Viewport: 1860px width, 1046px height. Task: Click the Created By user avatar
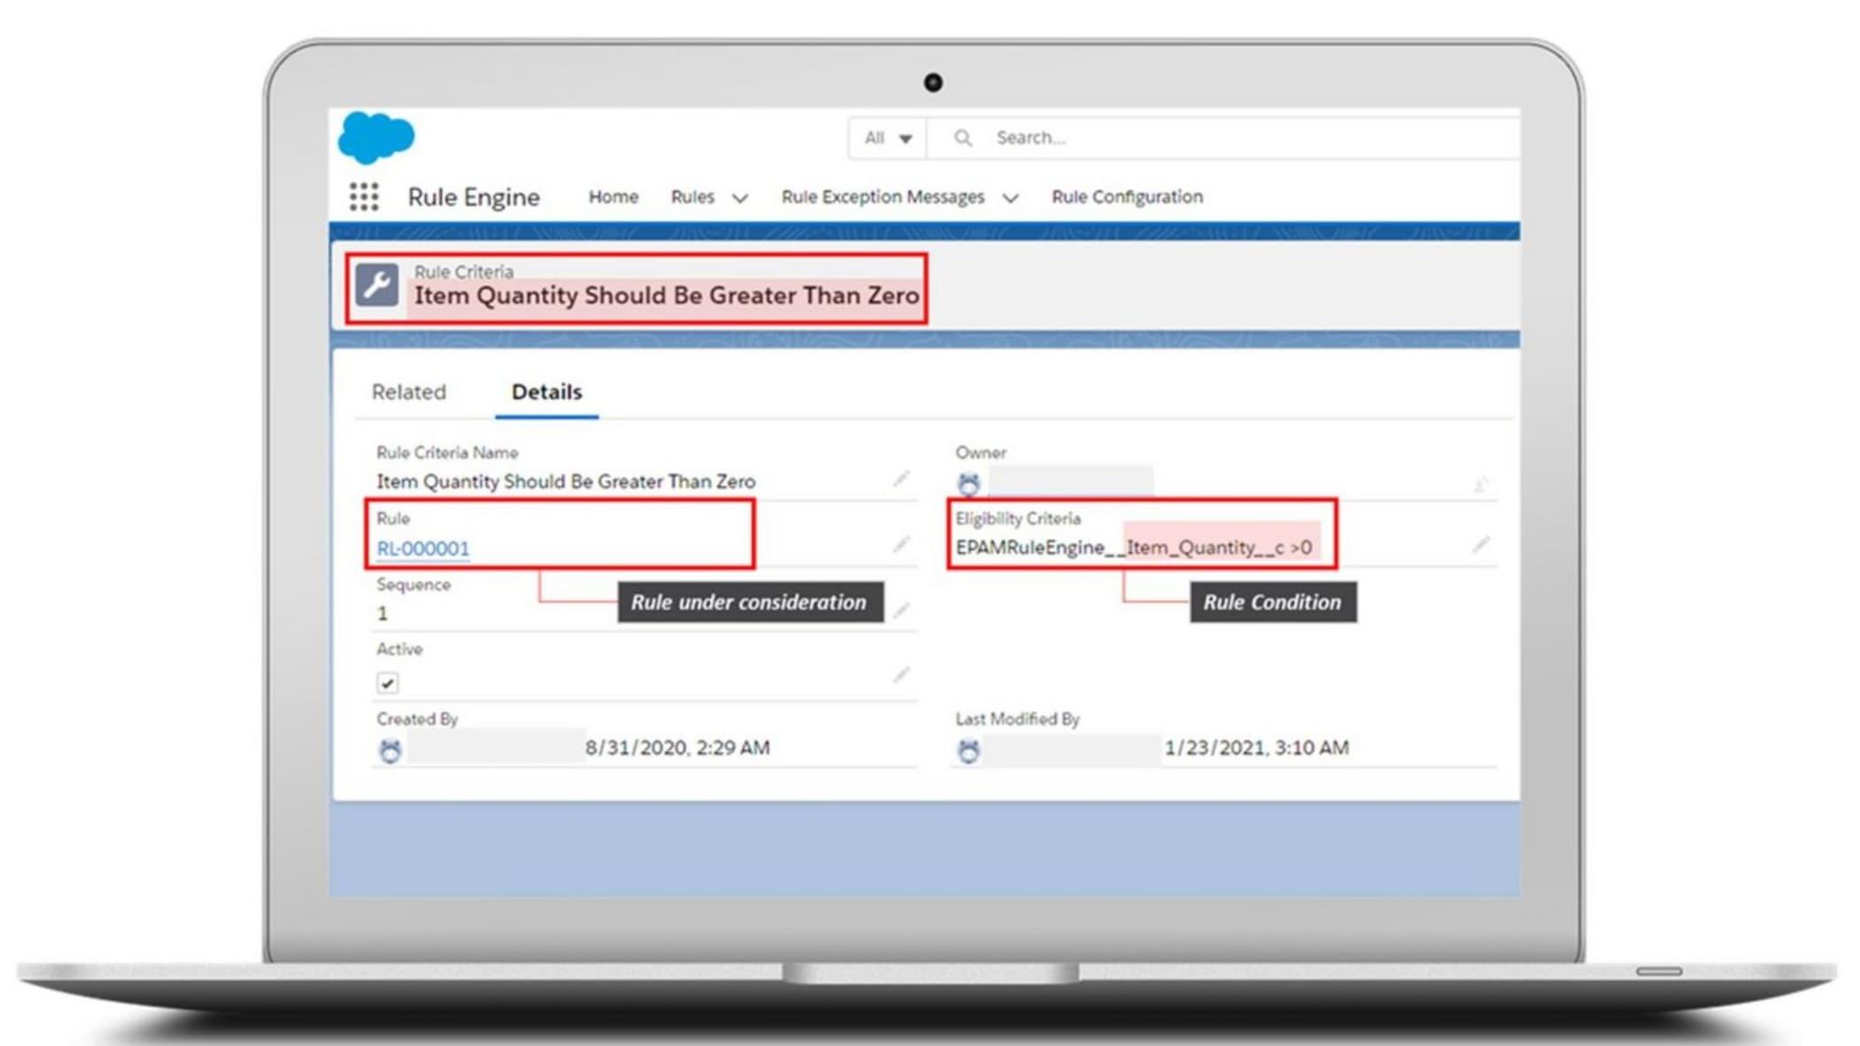coord(390,749)
